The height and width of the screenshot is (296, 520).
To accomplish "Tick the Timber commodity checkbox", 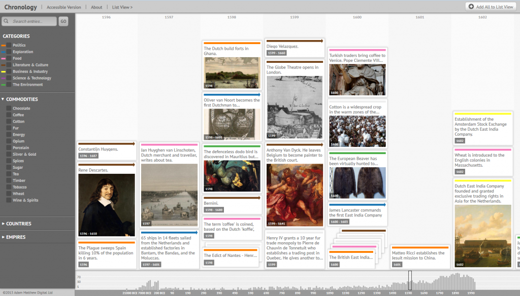I will pyautogui.click(x=9, y=180).
